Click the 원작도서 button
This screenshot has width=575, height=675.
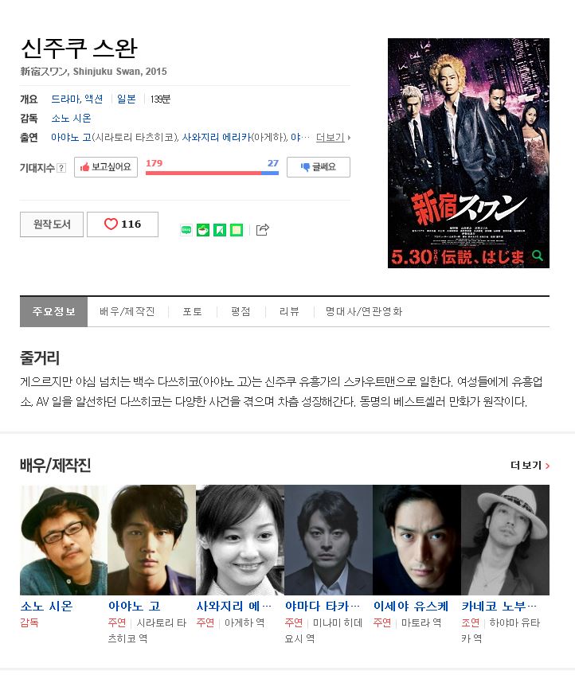pos(52,224)
